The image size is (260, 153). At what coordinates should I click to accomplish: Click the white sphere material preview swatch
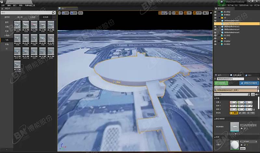235,144
